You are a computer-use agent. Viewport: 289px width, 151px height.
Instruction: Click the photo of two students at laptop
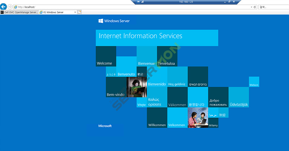pos(198,118)
